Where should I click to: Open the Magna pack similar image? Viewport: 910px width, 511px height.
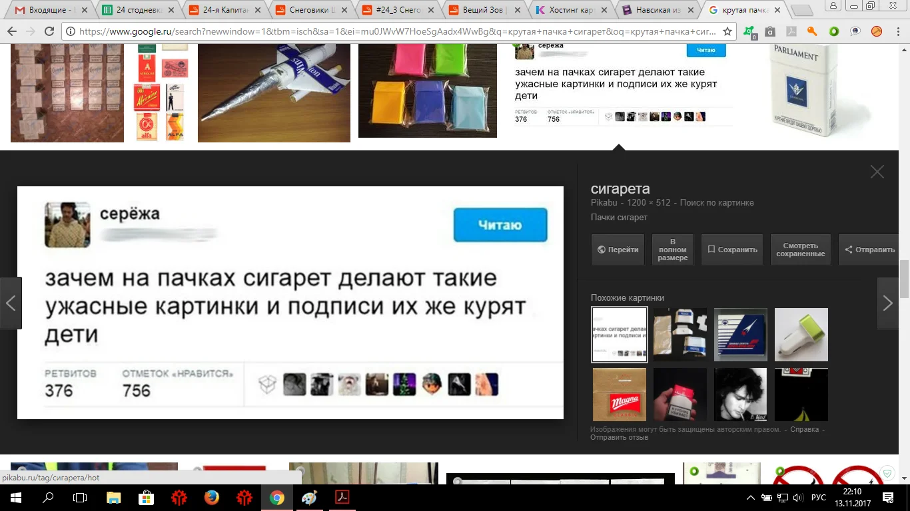click(x=619, y=395)
